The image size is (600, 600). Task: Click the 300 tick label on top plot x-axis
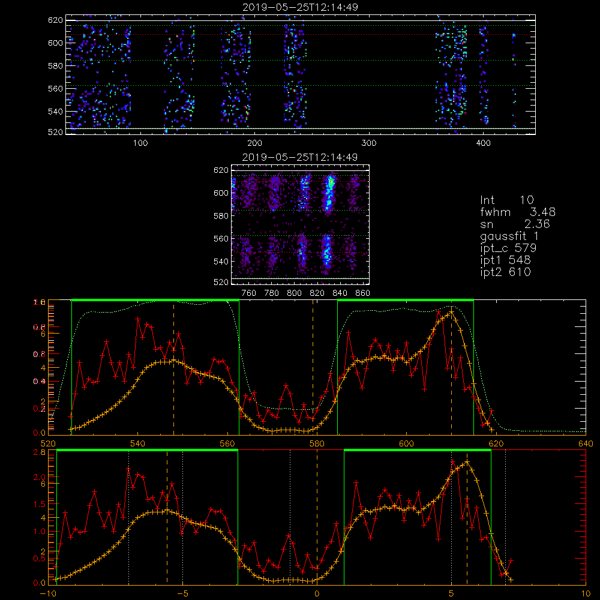pos(369,143)
